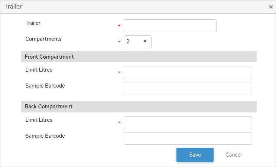276x167 pixels.
Task: Focus Front Compartment Limit Litres field
Action: coord(188,73)
